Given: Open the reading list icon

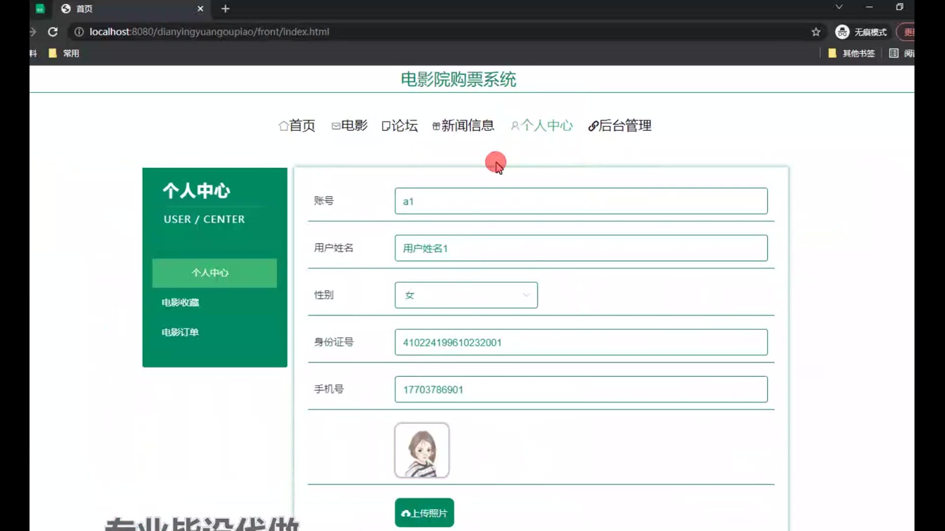Looking at the screenshot, I should coord(894,53).
